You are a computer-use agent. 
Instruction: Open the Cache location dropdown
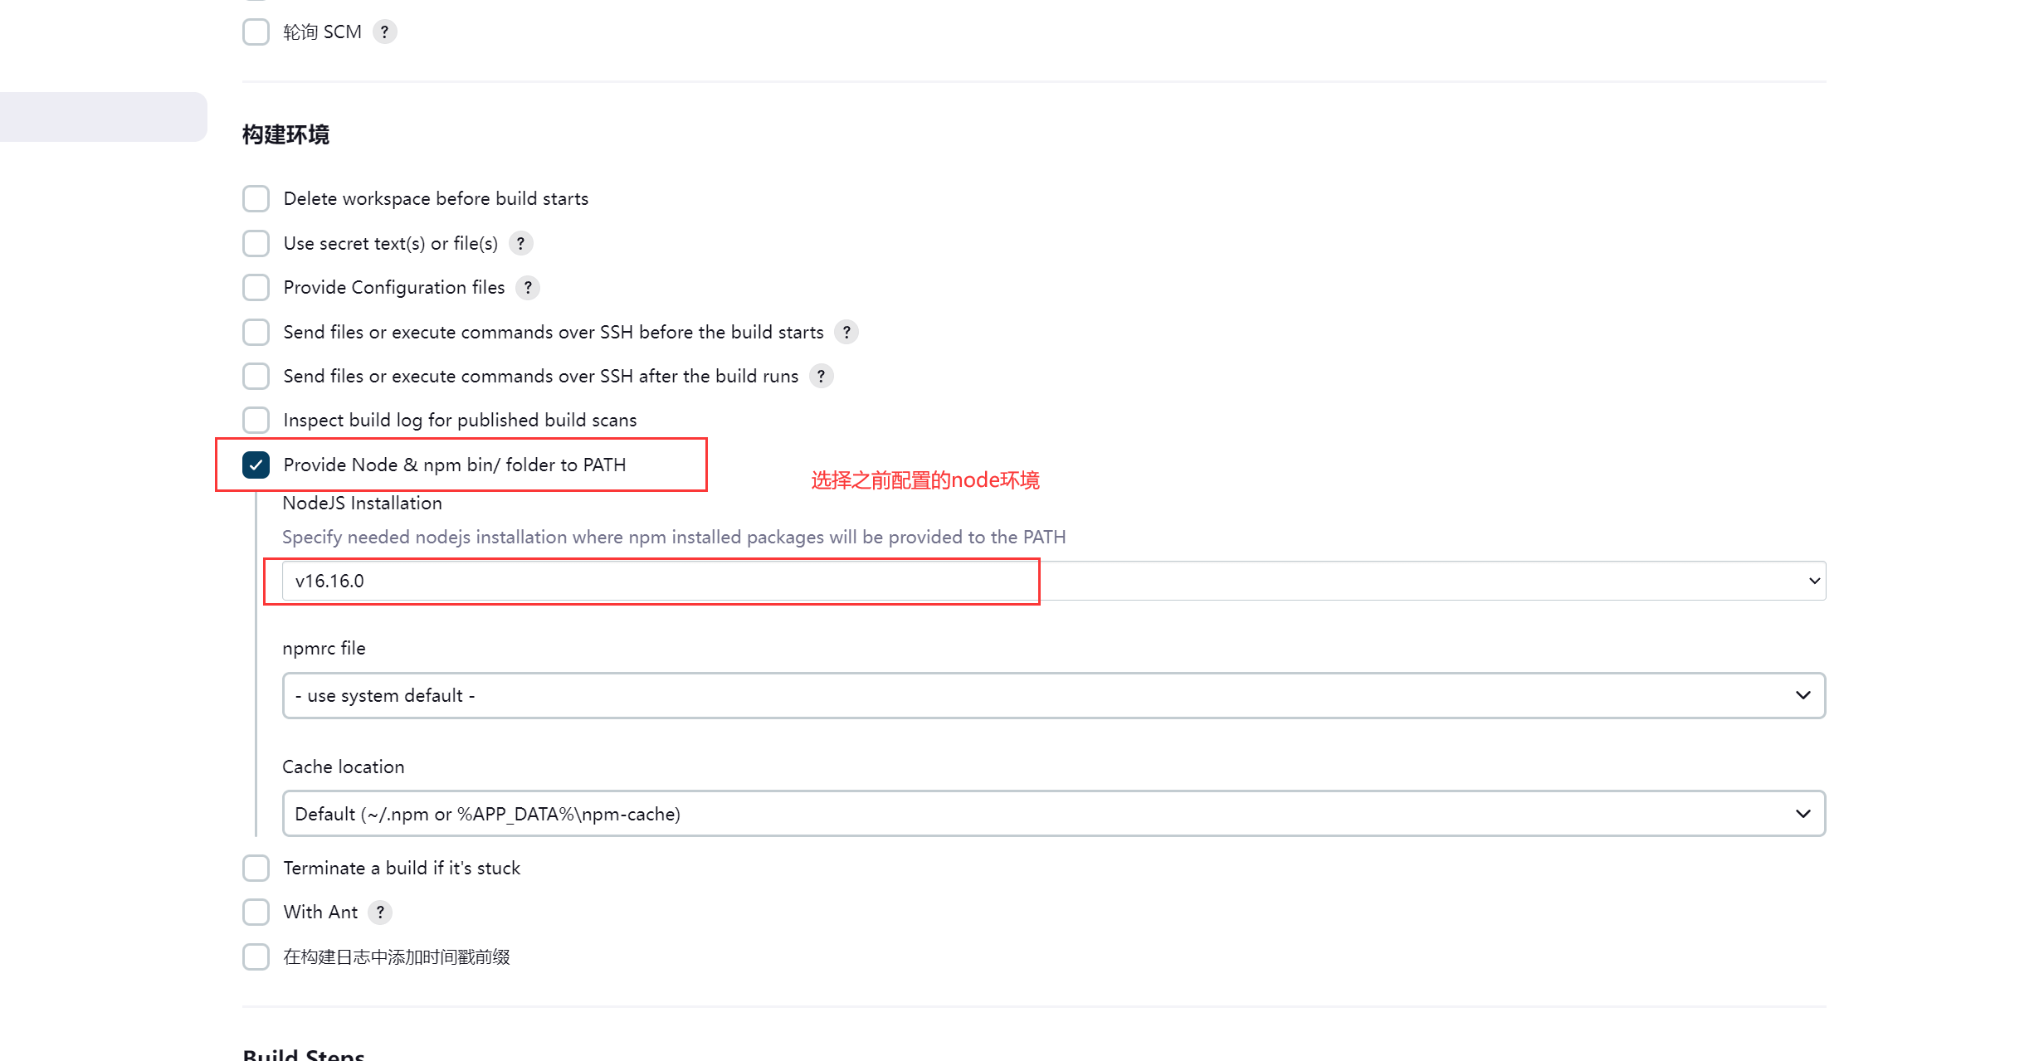[1054, 814]
